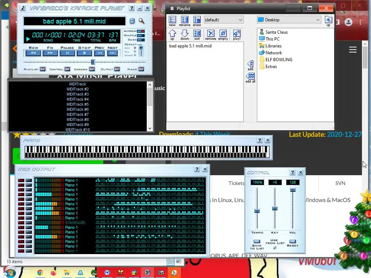Toggle the Playlist window button
Viewport: 371px width, 278px height.
pyautogui.click(x=43, y=69)
